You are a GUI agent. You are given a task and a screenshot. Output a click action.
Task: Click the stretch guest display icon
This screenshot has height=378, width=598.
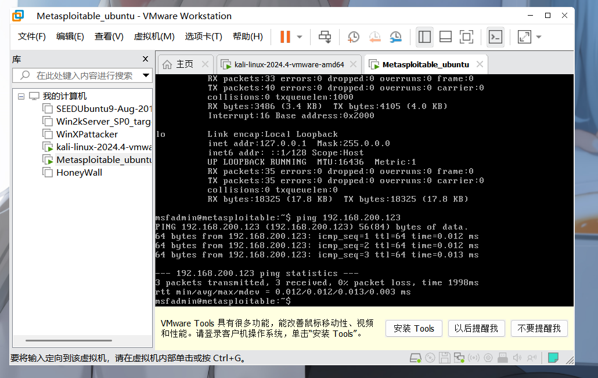pos(524,37)
